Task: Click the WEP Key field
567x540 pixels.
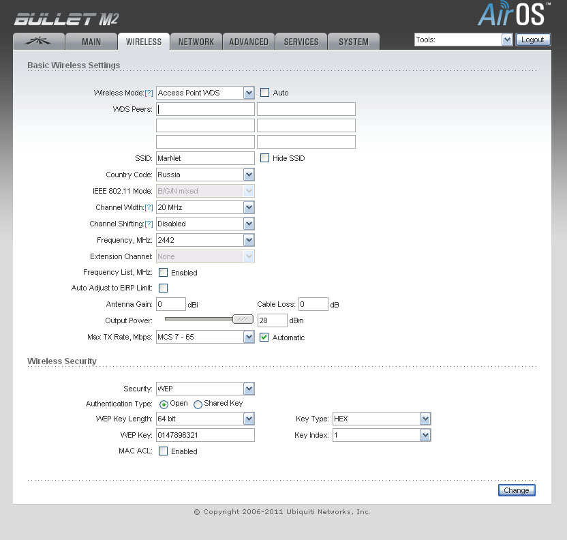Action: (x=205, y=435)
